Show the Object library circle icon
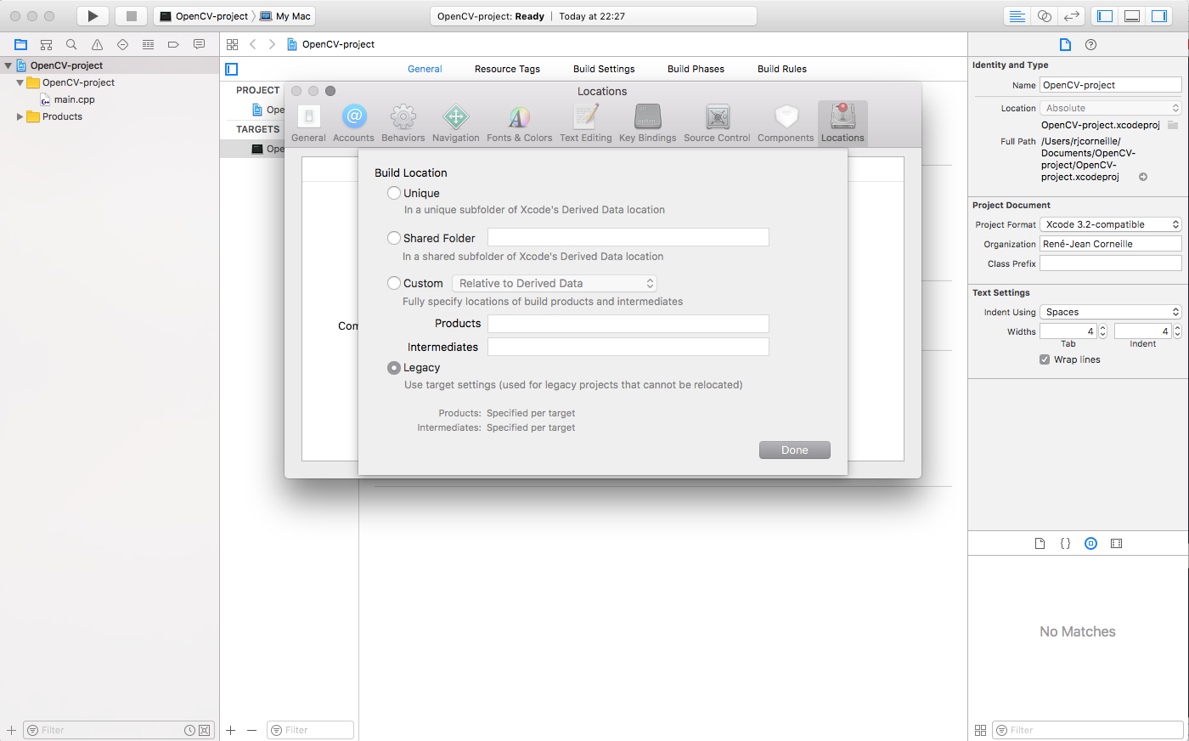This screenshot has width=1189, height=741. pos(1090,543)
